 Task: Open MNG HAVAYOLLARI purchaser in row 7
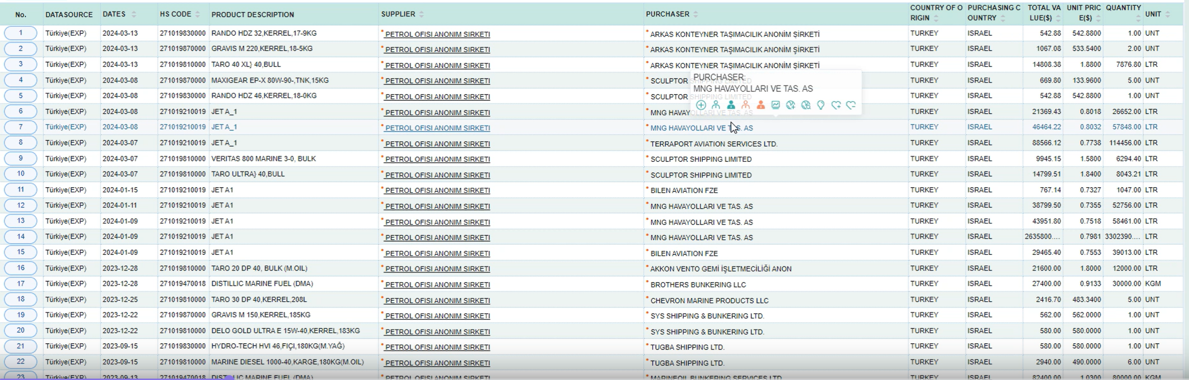coord(701,128)
